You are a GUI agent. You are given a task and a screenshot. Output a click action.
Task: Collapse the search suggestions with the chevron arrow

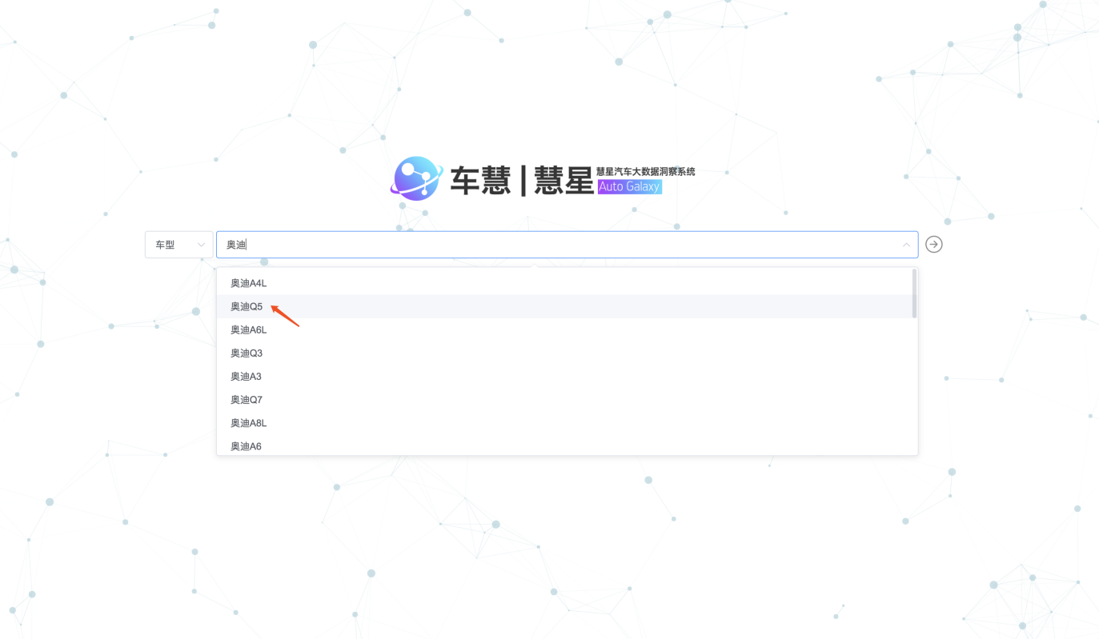[906, 245]
